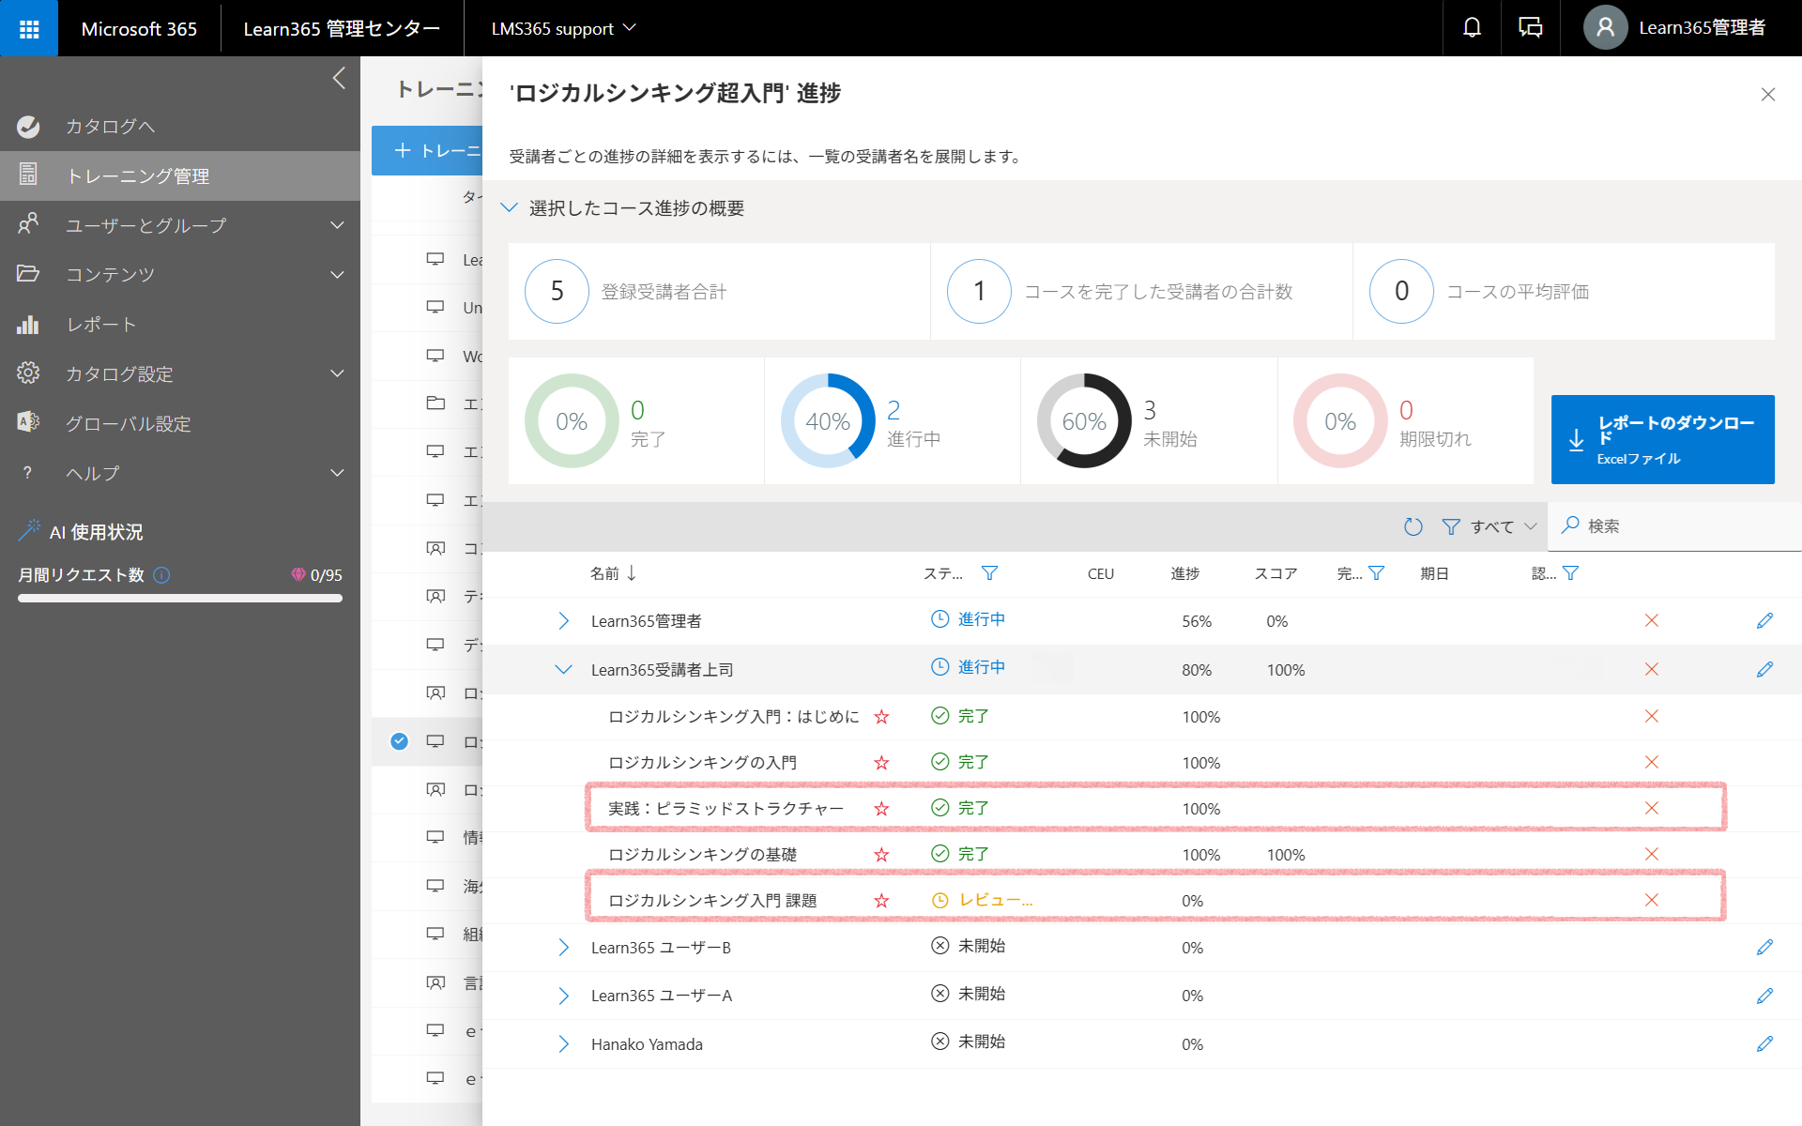
Task: Filter the 認定 column
Action: pos(1570,573)
